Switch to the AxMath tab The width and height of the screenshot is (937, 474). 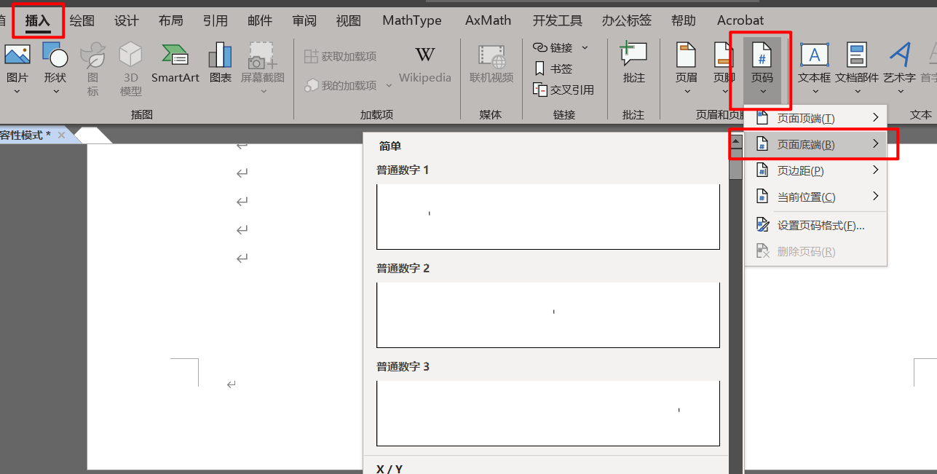tap(488, 20)
